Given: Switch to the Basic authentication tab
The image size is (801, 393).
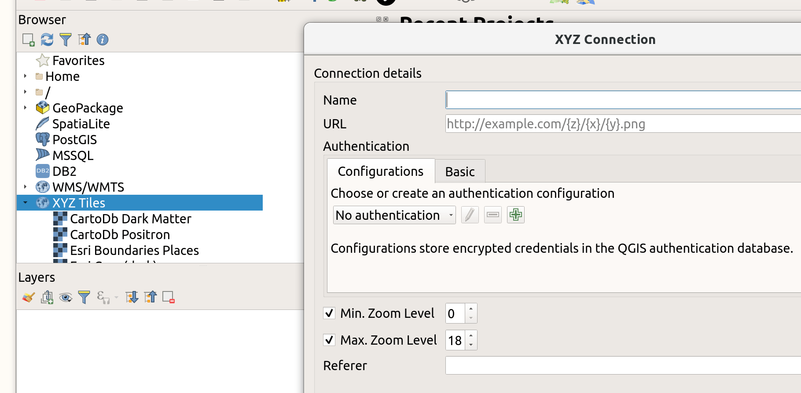Looking at the screenshot, I should 459,171.
